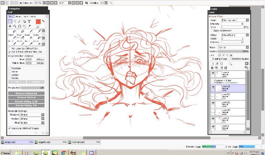Hide Layer 13 with its eye icon
265x155 pixels.
tap(213, 86)
